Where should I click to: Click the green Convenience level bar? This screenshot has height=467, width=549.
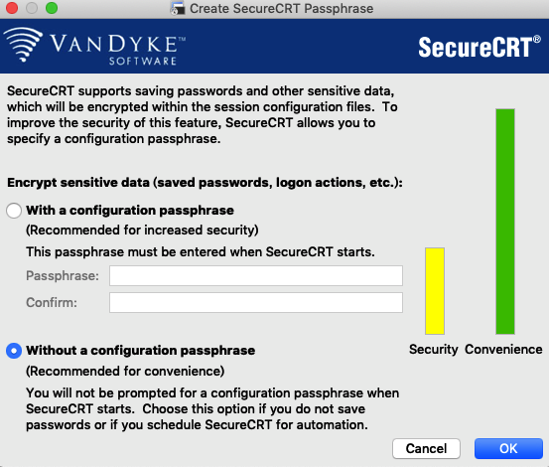click(x=505, y=222)
